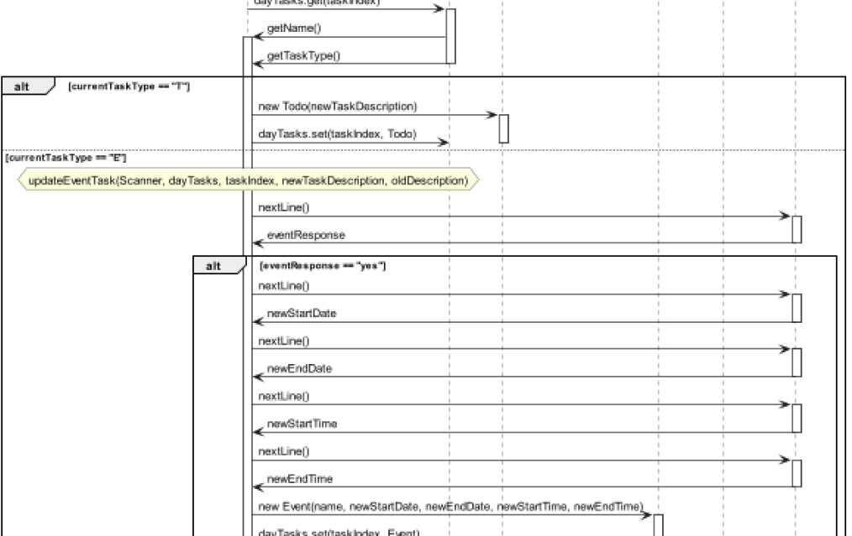Click the [eventResponse == "yes"] guard condition
This screenshot has height=536, width=852.
pos(323,266)
